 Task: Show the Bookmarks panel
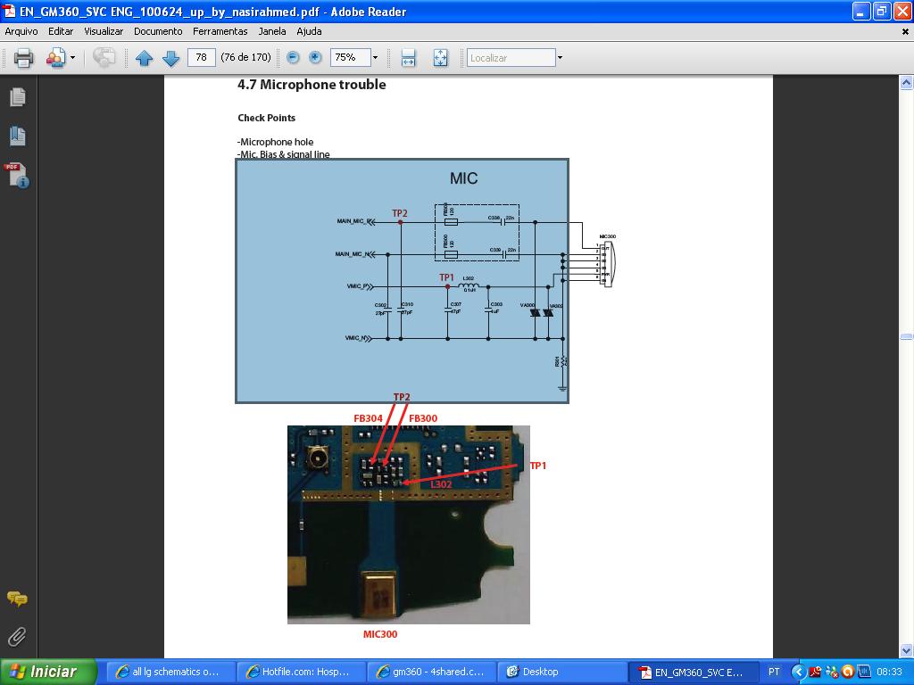click(18, 136)
